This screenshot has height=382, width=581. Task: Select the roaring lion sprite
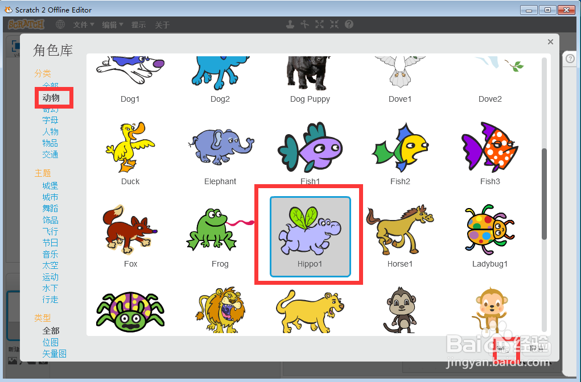220,310
